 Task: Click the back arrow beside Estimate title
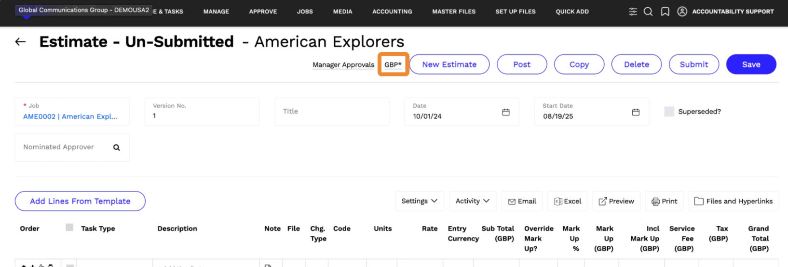[20, 42]
